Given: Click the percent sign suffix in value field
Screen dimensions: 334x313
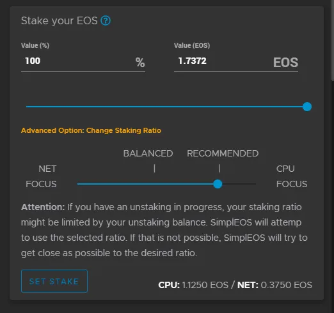Looking at the screenshot, I should pos(140,63).
